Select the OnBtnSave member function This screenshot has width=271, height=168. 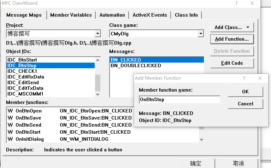tap(70, 118)
